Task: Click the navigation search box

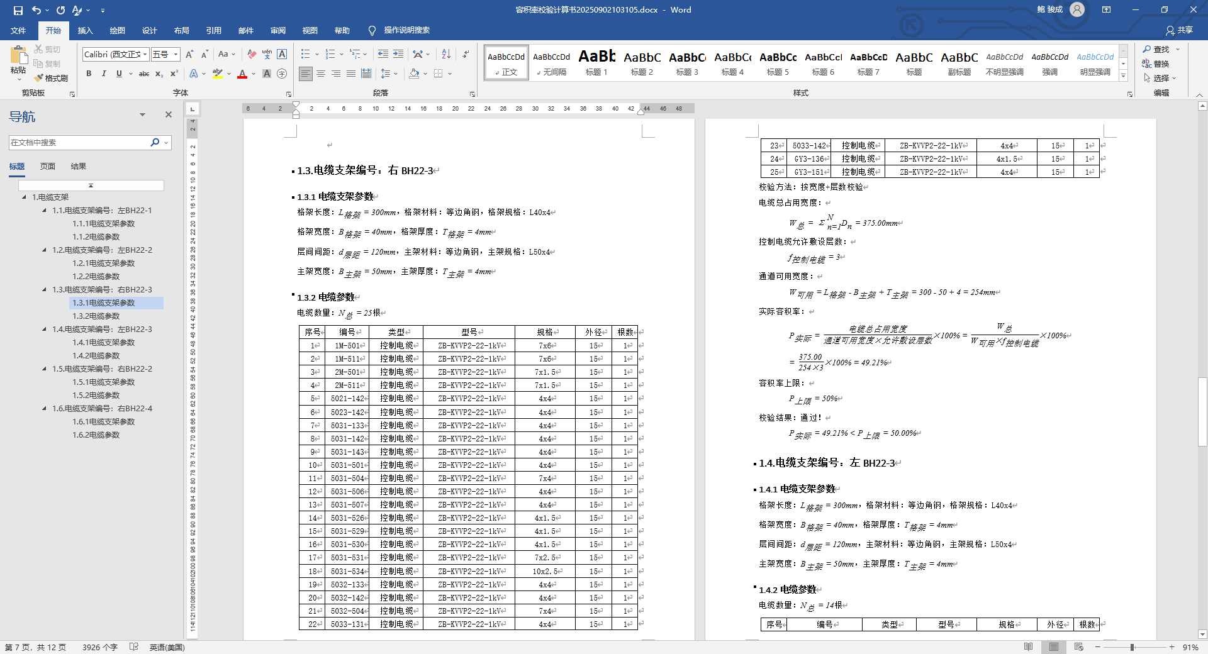Action: point(79,143)
